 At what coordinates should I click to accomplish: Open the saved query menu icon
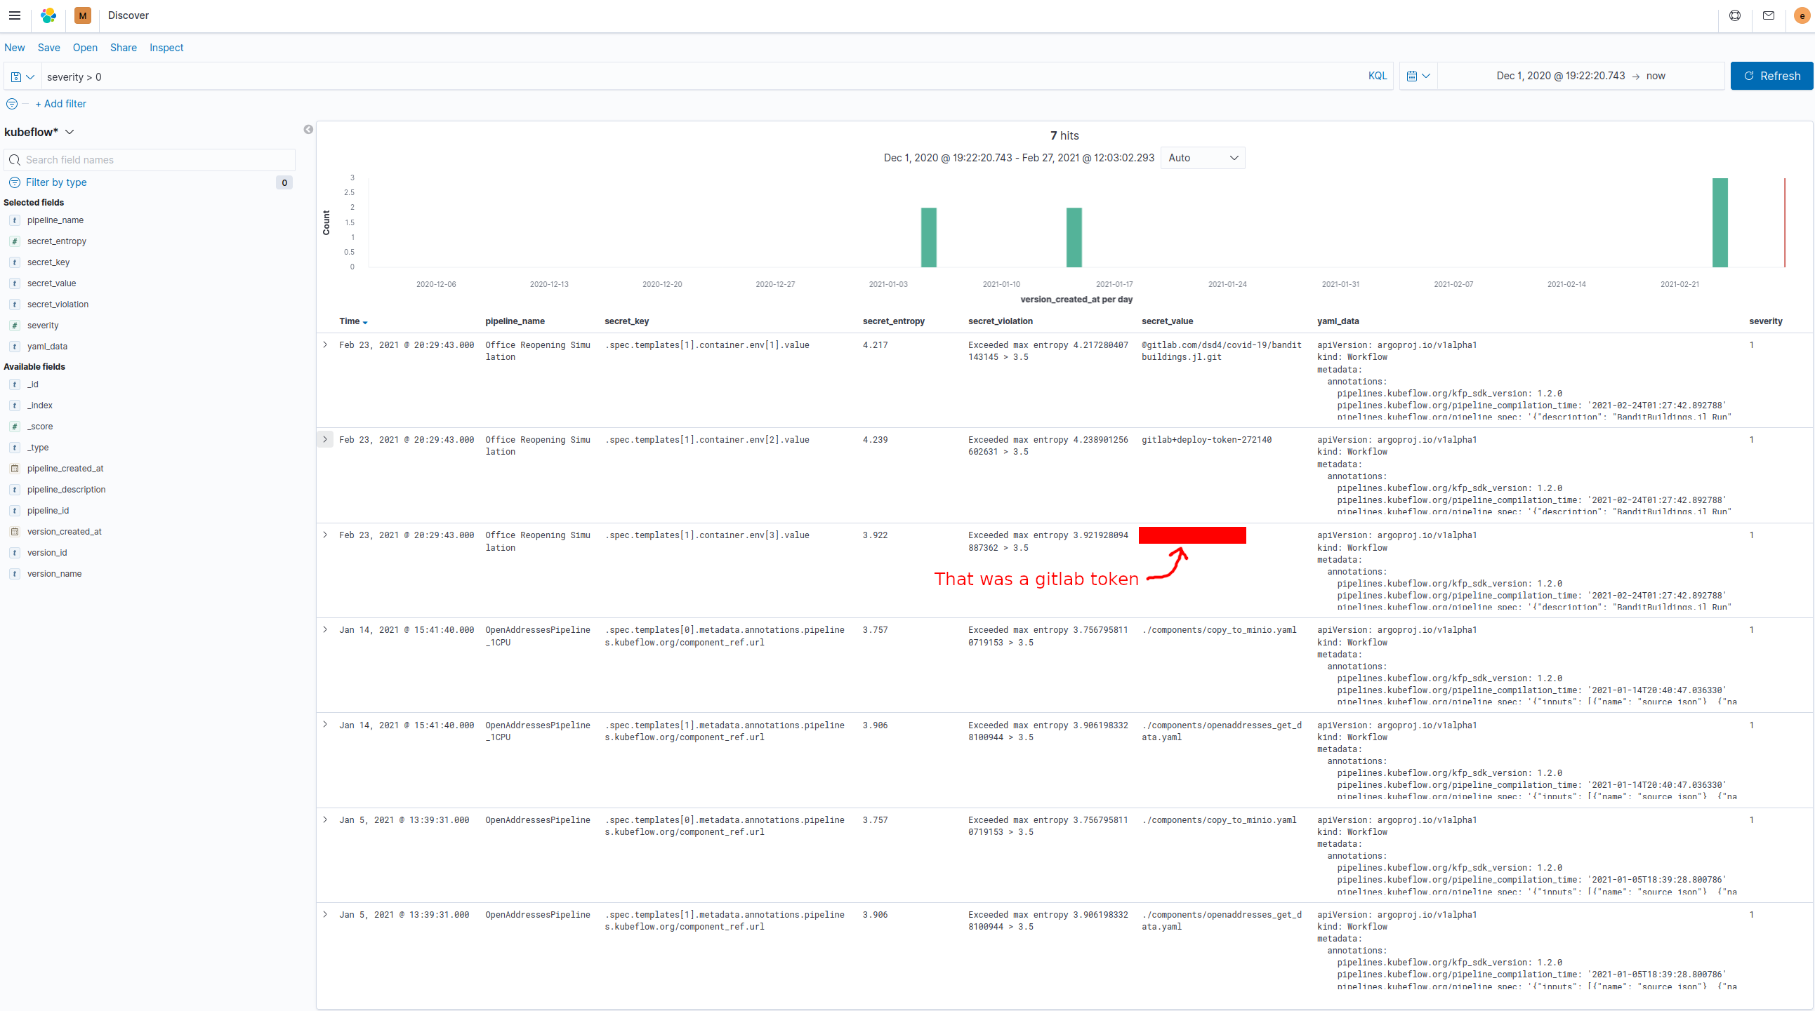22,76
